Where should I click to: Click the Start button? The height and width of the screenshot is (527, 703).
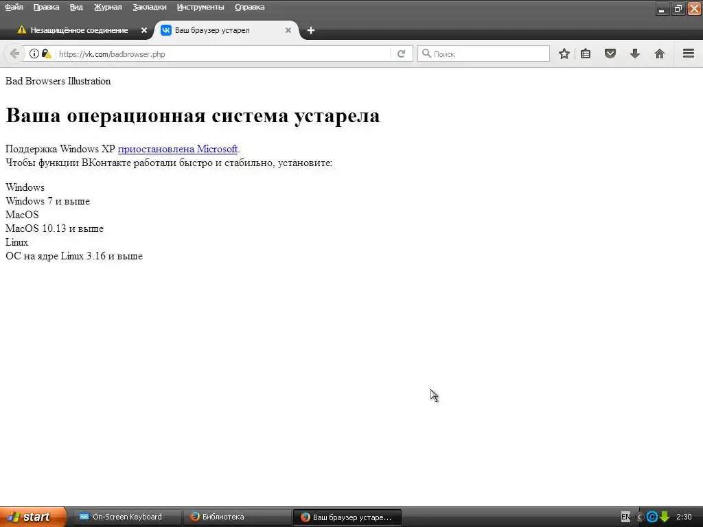tap(33, 517)
